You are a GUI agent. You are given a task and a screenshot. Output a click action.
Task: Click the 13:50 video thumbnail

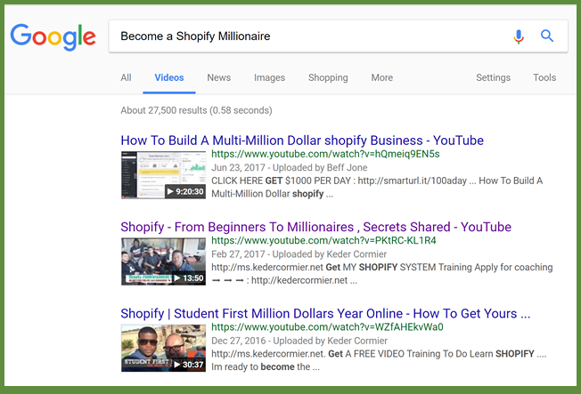pos(163,261)
